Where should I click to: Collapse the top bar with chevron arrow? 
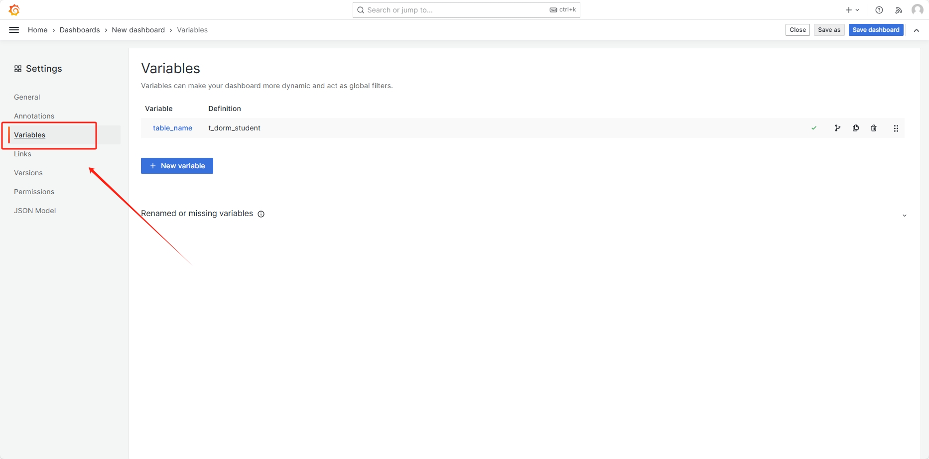[x=917, y=30]
